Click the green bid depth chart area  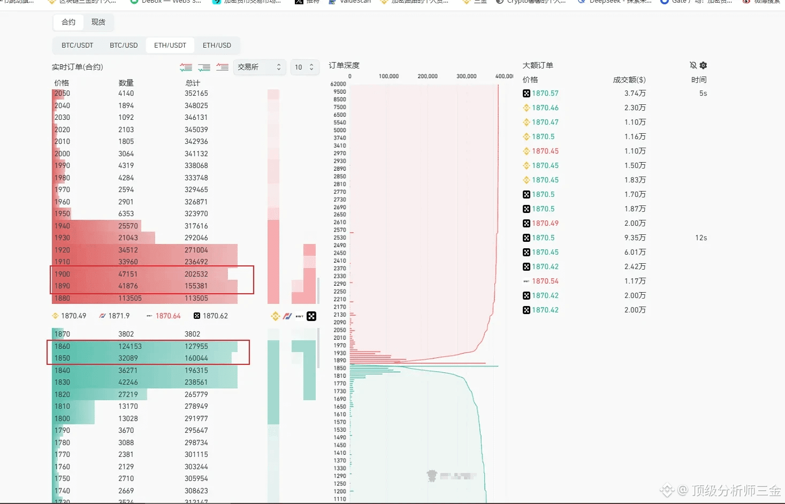[418, 434]
